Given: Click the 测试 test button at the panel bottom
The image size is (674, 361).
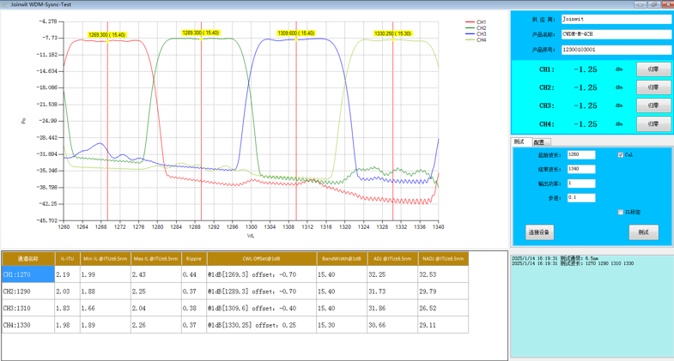Looking at the screenshot, I should click(643, 232).
